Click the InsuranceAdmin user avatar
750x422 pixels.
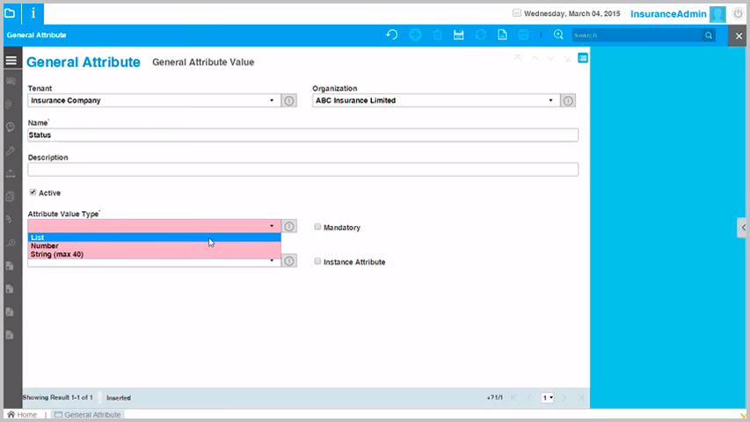(717, 14)
